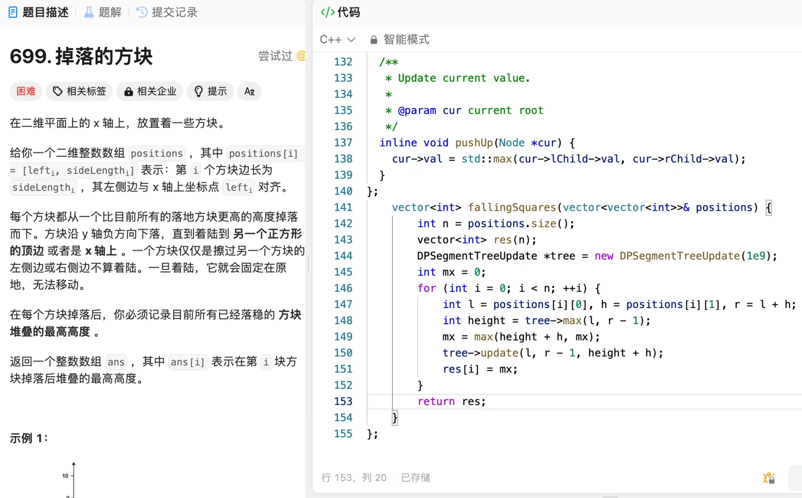
Task: Click the DPSegmentTreeUpdate(1e9) constructor call
Action: pos(698,256)
